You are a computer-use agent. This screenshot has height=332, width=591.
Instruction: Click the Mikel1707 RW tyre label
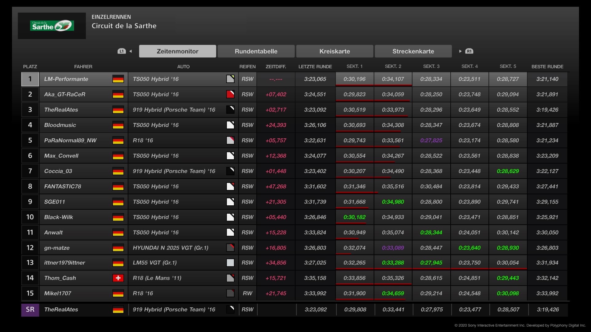tap(247, 294)
